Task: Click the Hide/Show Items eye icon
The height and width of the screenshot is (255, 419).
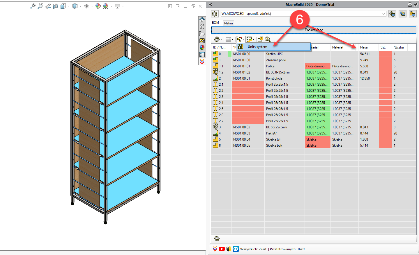Action: [86, 6]
